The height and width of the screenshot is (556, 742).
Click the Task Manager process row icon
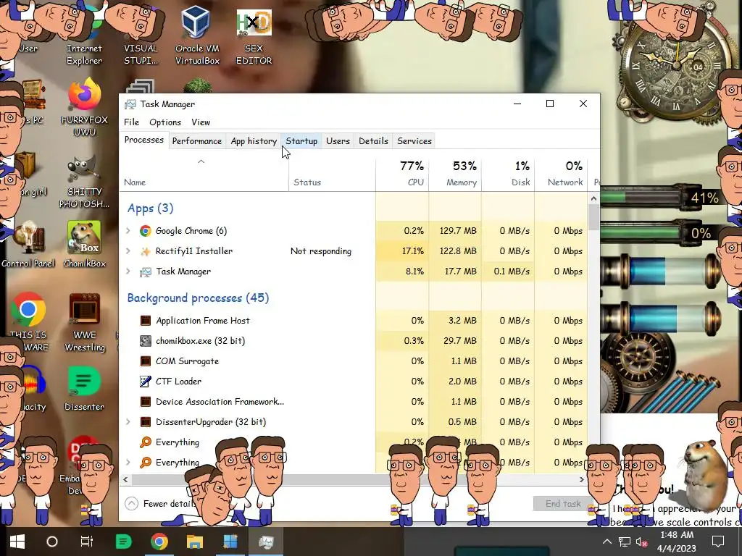[145, 271]
